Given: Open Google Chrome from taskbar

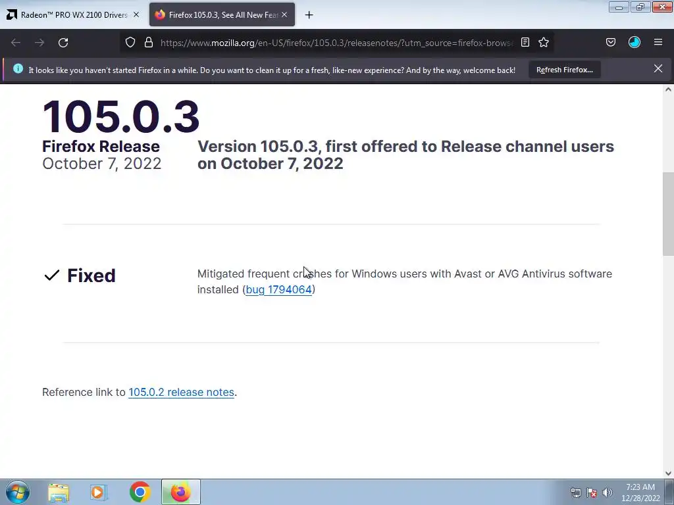Looking at the screenshot, I should pos(140,492).
